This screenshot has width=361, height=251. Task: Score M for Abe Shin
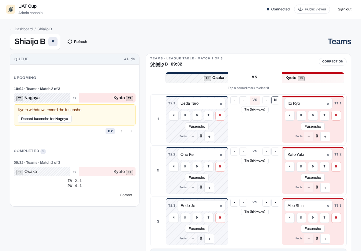[x=290, y=218]
